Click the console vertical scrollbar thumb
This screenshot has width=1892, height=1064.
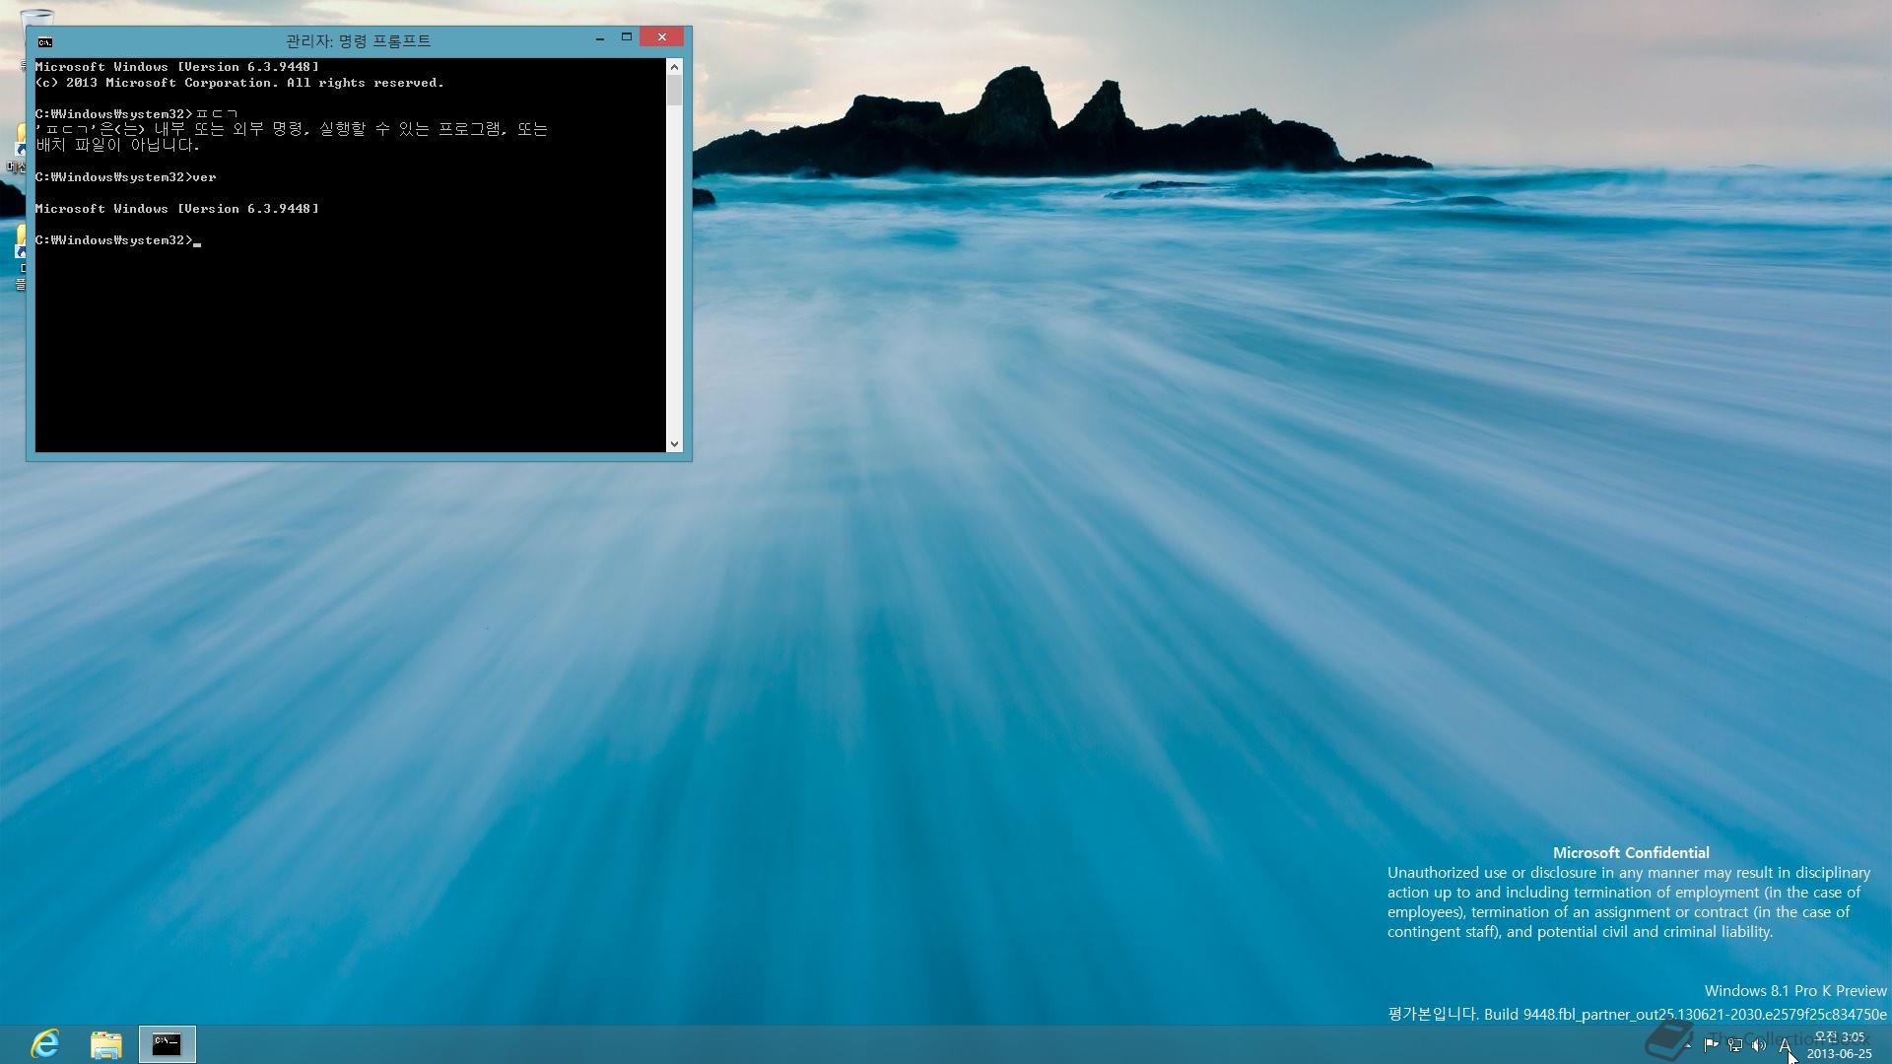(x=675, y=91)
